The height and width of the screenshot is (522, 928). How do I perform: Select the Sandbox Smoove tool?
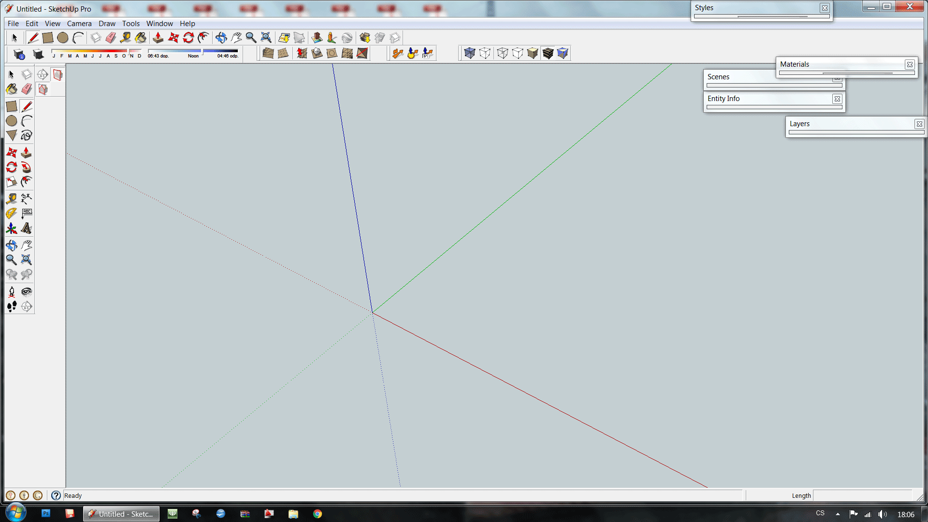[x=302, y=53]
